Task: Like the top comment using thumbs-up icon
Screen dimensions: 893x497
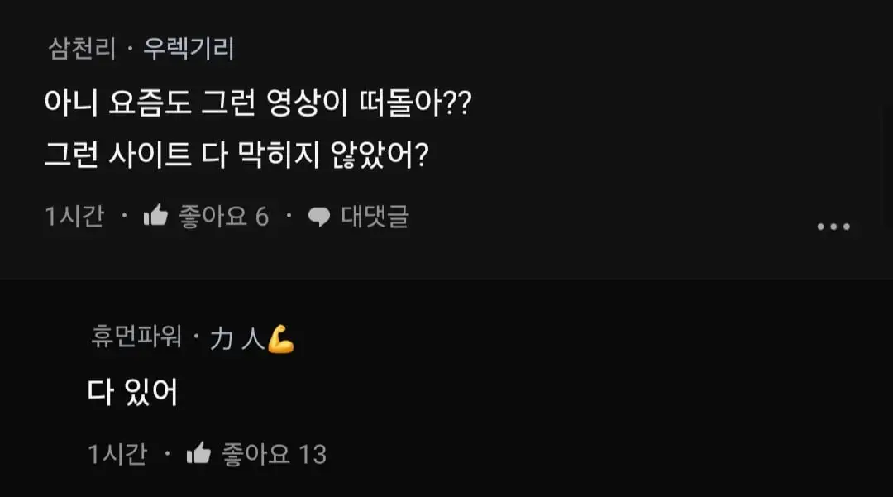Action: click(x=155, y=217)
